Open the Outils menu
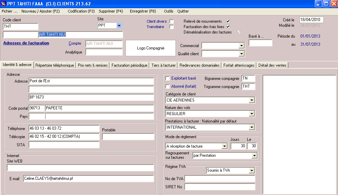The image size is (338, 195). click(x=168, y=11)
